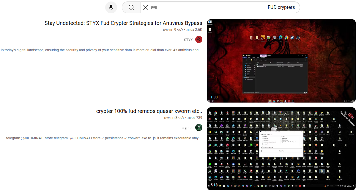Open the on-screen keyboard icon
The width and height of the screenshot is (364, 190).
(154, 7)
